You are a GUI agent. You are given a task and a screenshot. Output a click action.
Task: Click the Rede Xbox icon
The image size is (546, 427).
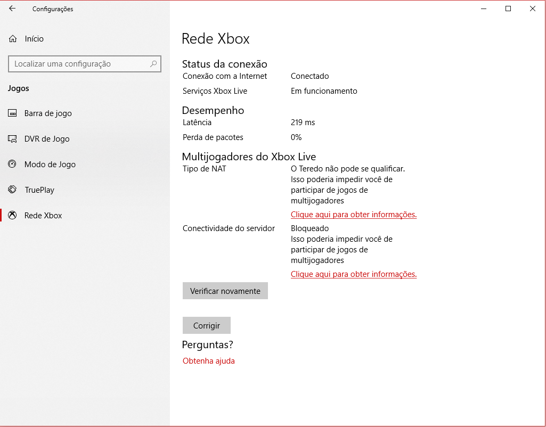click(x=12, y=215)
